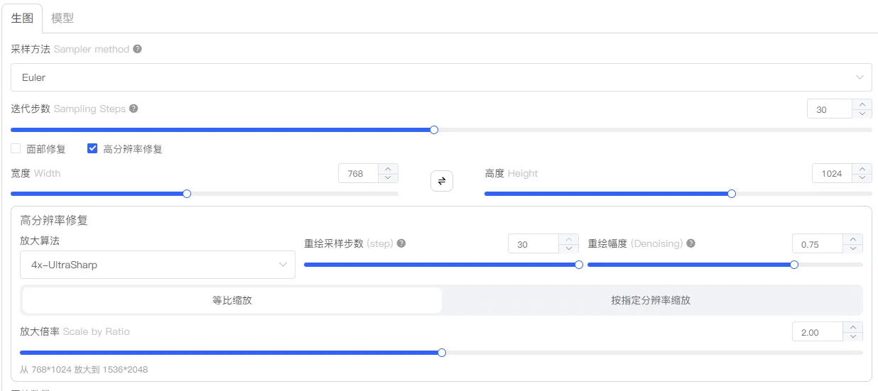Switch to the 模型 tab

[63, 18]
